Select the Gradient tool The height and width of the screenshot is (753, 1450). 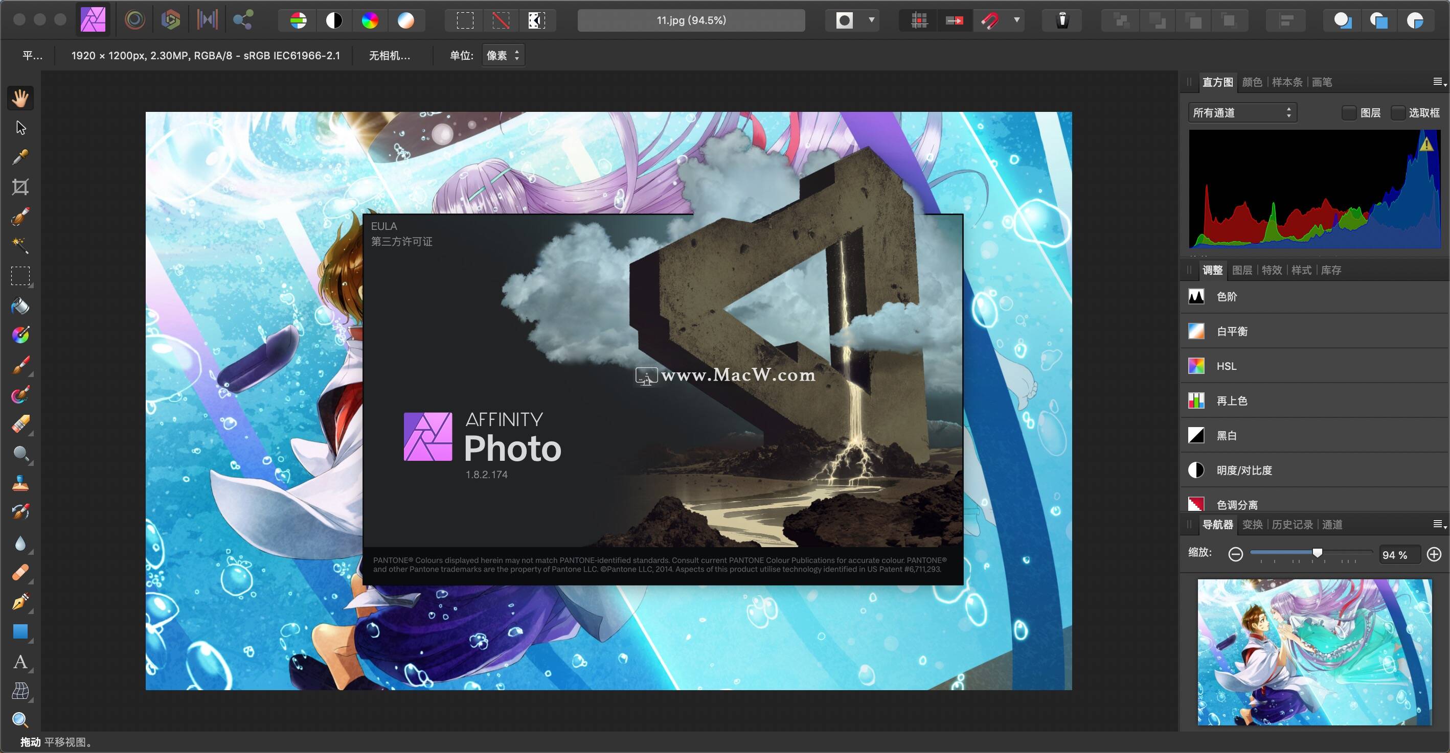20,335
